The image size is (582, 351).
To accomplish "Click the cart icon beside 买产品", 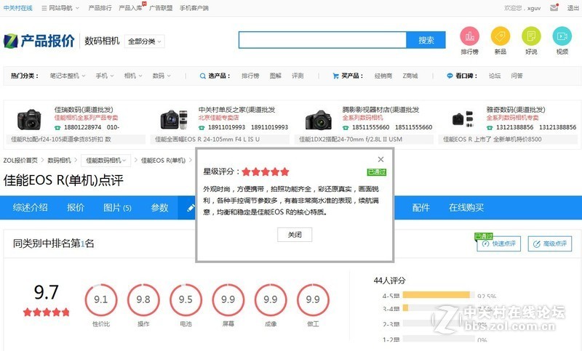I will 335,76.
